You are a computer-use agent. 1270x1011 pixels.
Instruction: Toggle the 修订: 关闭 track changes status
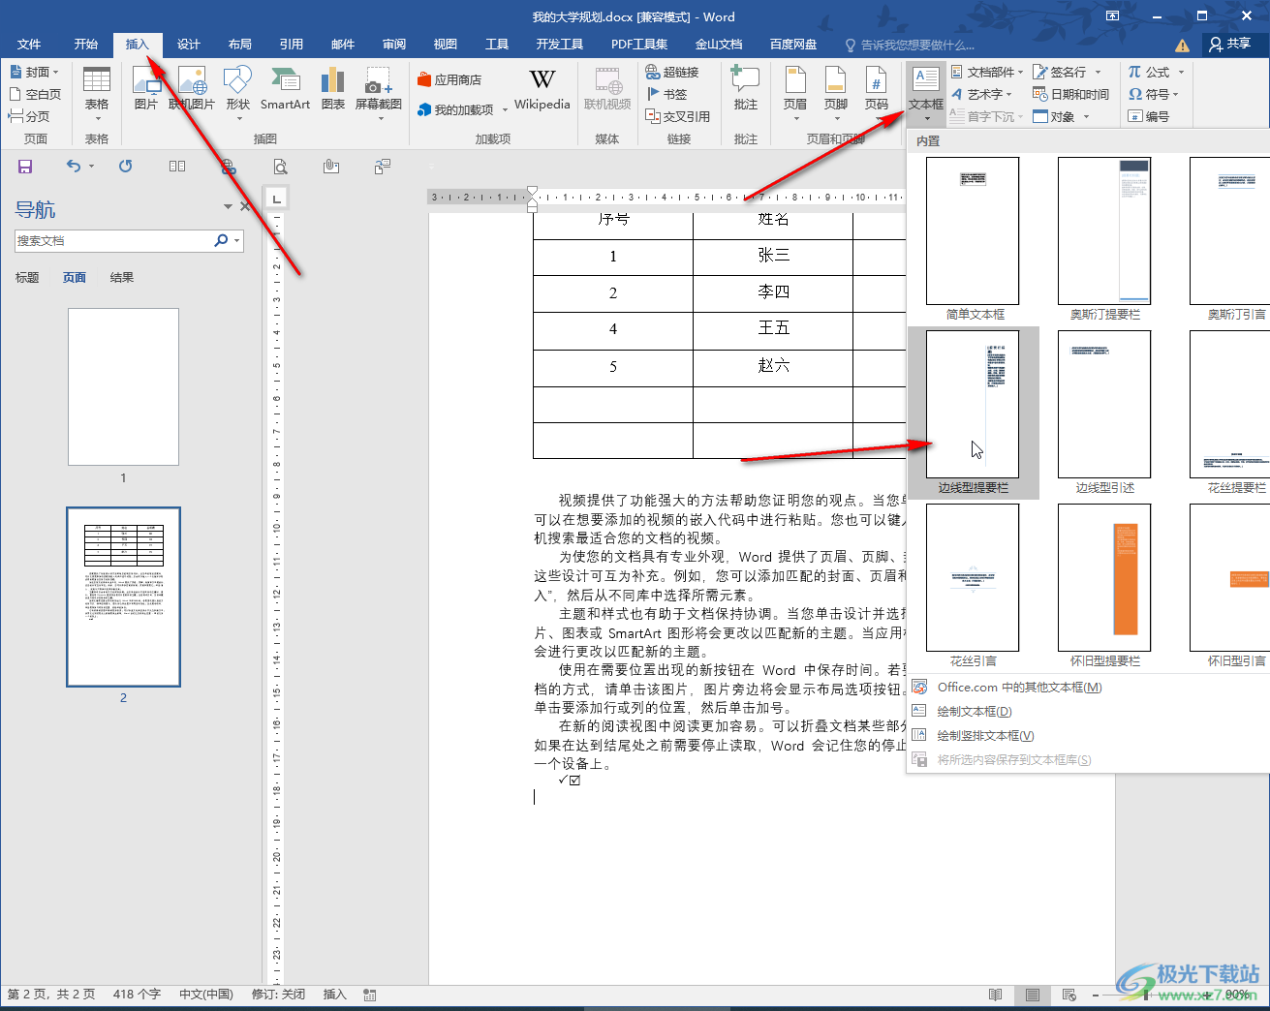point(278,995)
